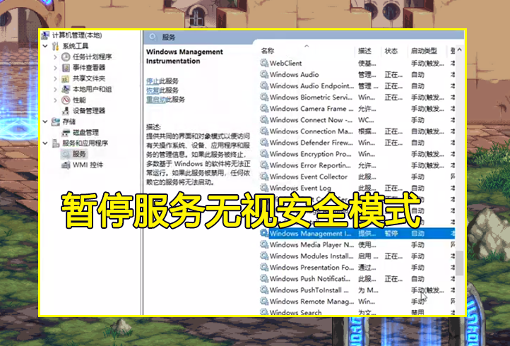Click the Shared Folders icon
Viewport: 510px width, 346px height.
coord(66,78)
